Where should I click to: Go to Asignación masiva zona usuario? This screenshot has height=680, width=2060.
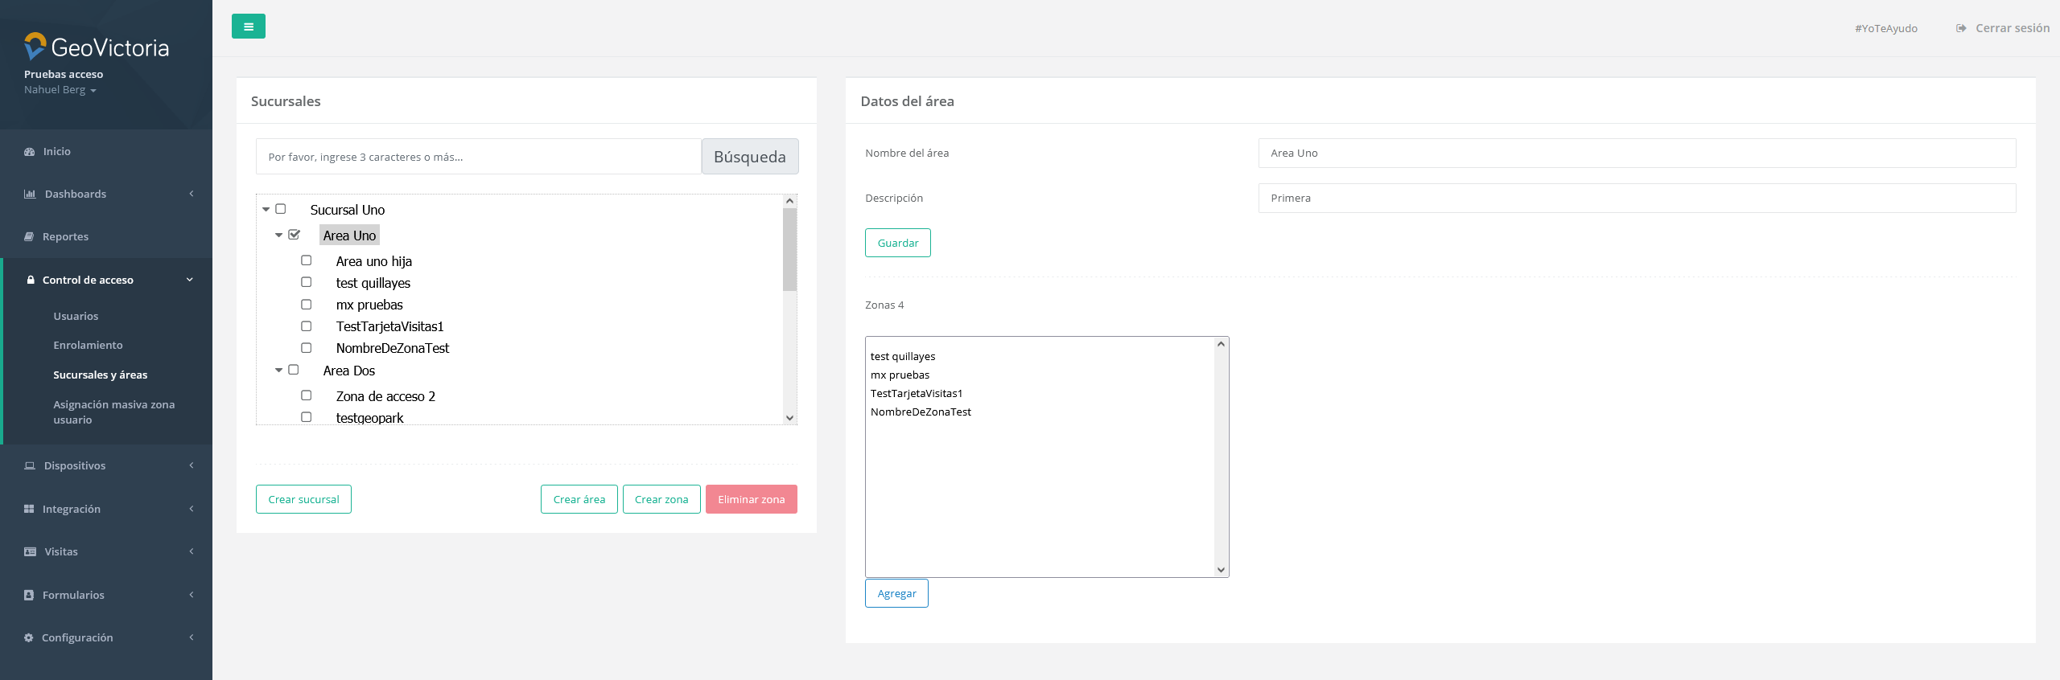point(113,412)
